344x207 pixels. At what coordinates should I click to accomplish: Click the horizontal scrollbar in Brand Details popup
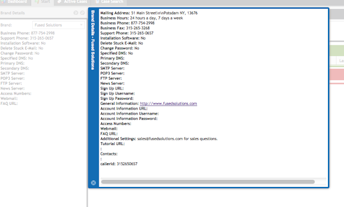208,182
